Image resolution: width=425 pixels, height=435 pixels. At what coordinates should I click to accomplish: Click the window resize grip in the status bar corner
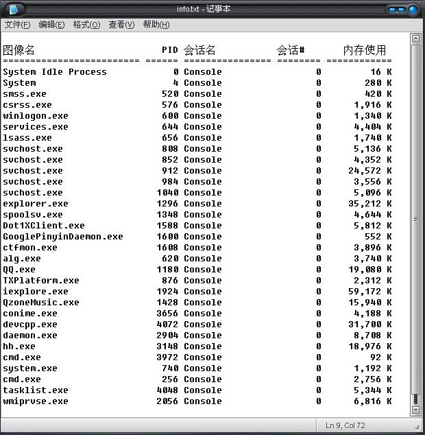coord(417,427)
